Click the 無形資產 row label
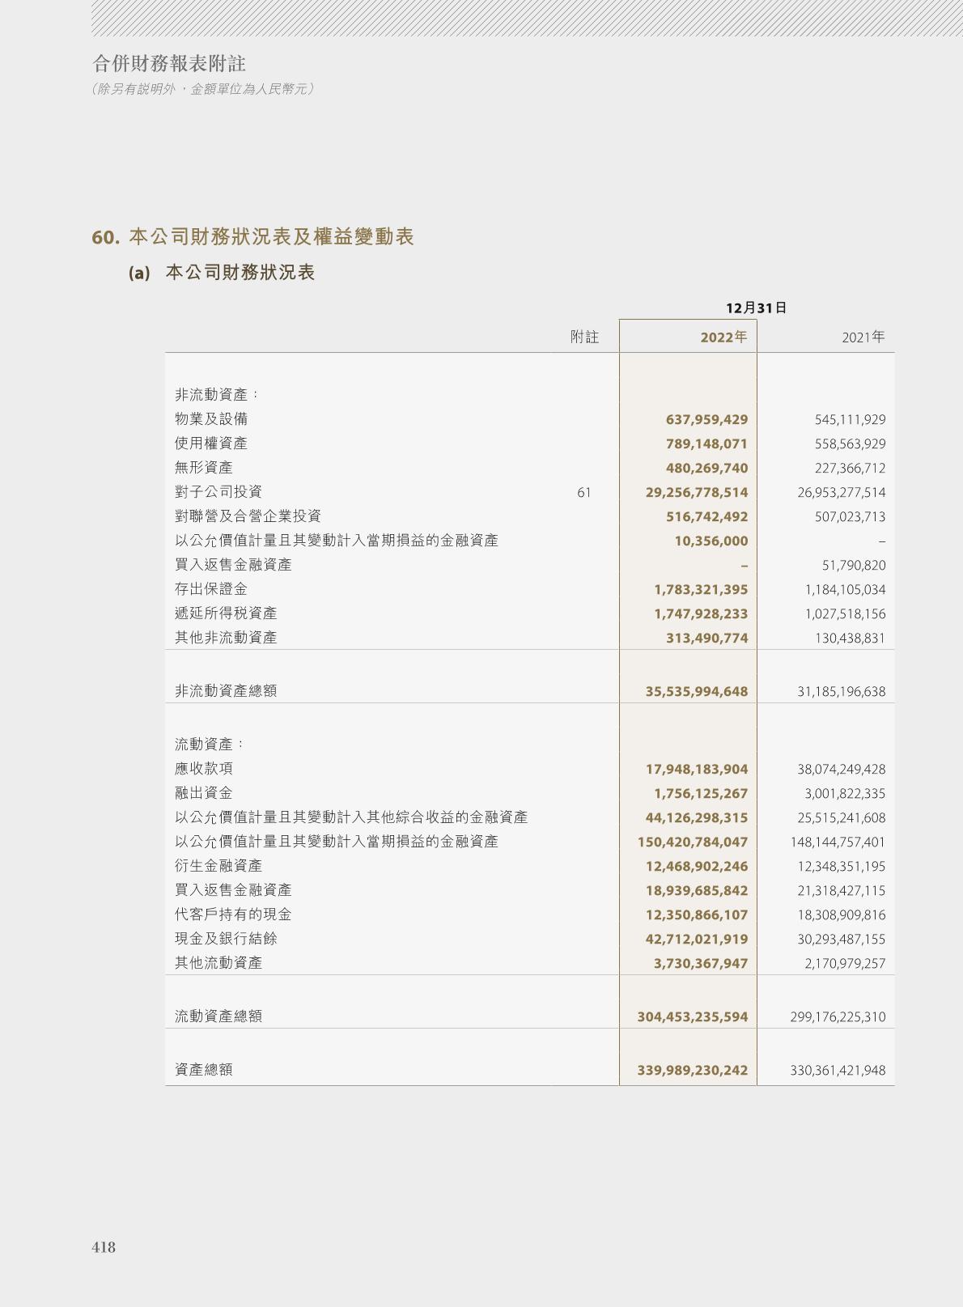The image size is (963, 1307). click(x=204, y=468)
